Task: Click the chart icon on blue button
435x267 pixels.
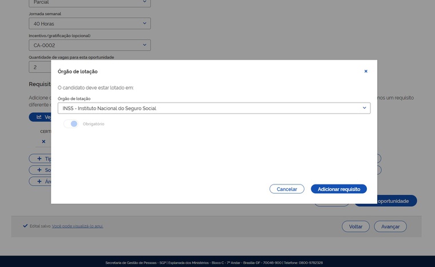Action: click(x=39, y=117)
